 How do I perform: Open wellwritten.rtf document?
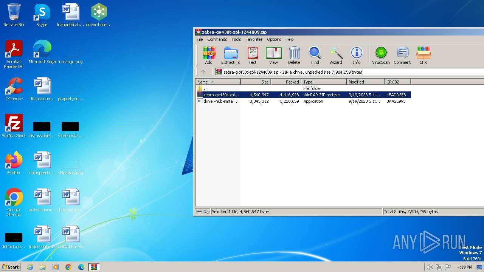(70, 237)
